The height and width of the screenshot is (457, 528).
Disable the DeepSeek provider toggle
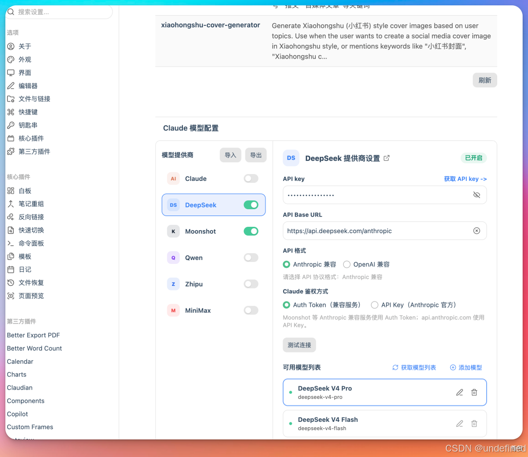(x=251, y=205)
